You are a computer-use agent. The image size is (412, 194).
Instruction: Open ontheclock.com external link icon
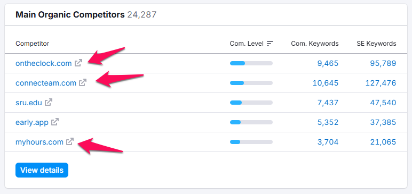(x=78, y=63)
